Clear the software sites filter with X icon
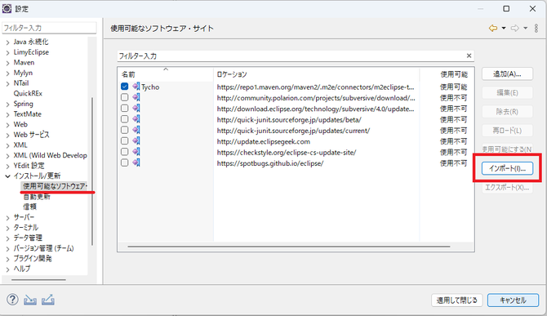Image resolution: width=547 pixels, height=316 pixels. click(469, 56)
